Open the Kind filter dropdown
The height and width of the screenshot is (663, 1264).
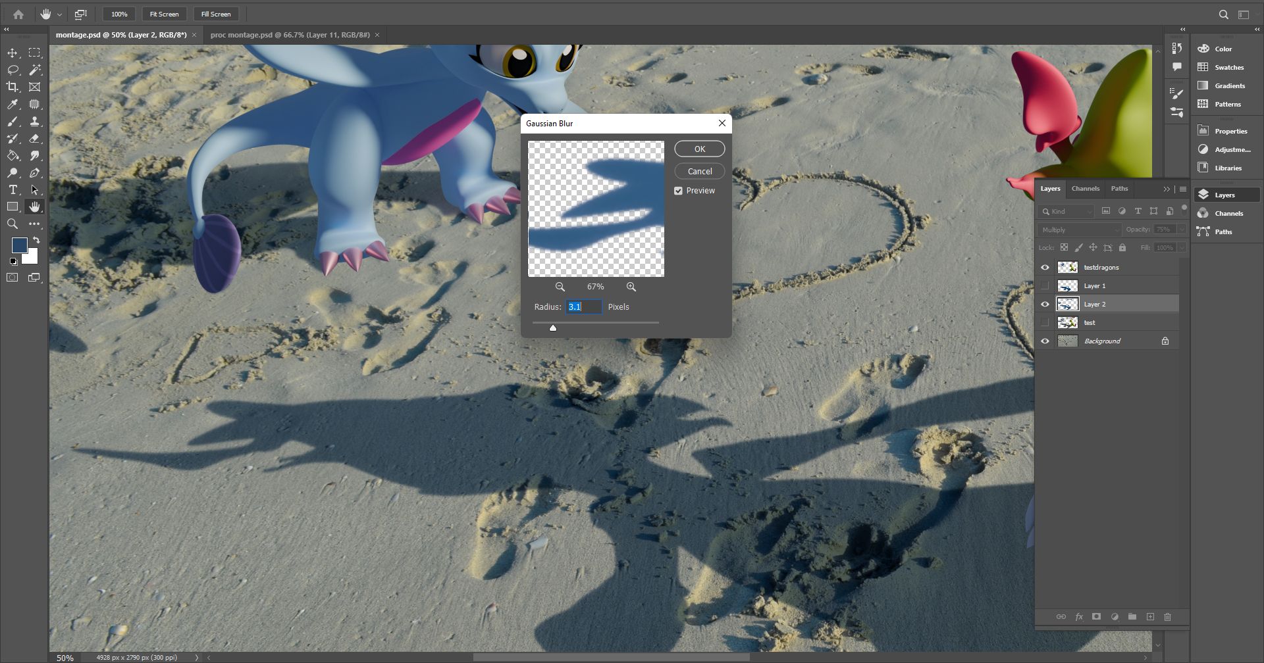[x=1066, y=211]
